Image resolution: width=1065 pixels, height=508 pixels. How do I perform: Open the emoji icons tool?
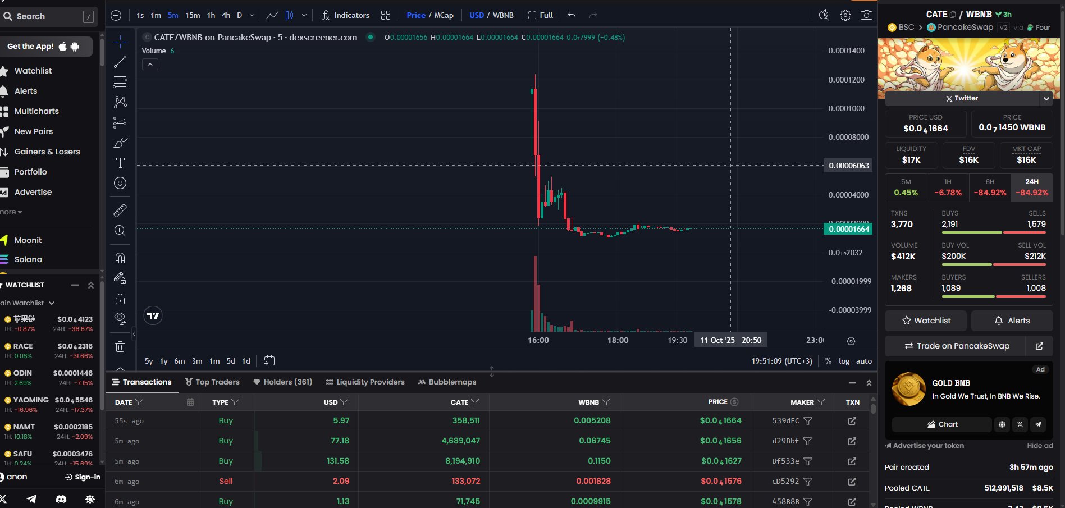point(120,183)
